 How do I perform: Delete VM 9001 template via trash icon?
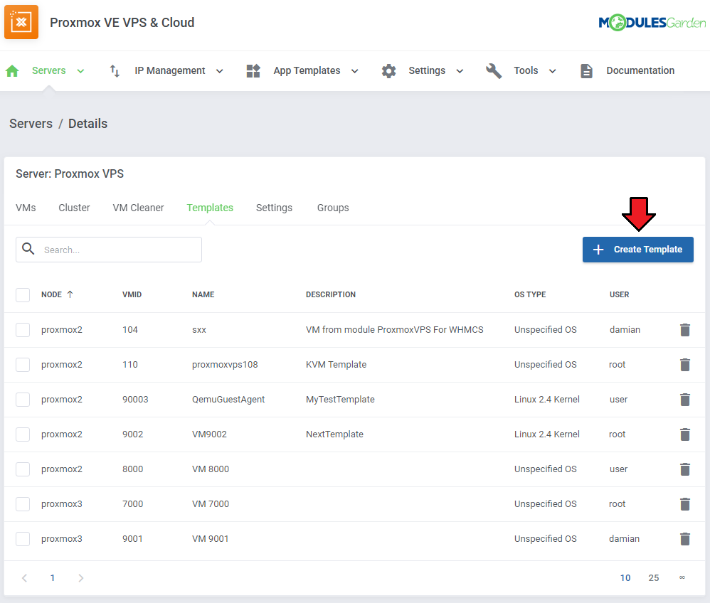[685, 539]
